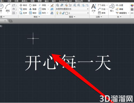Screen dimensions: 134x103
Task: Select the Stretch (拉伸) tool
Action: [x=23, y=13]
